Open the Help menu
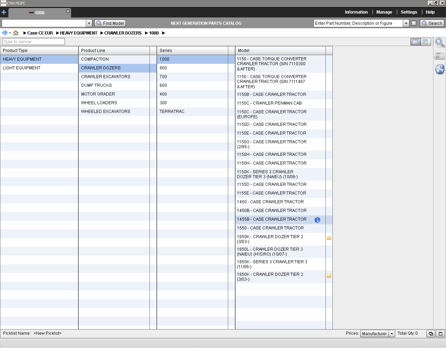The width and height of the screenshot is (446, 348). point(430,12)
